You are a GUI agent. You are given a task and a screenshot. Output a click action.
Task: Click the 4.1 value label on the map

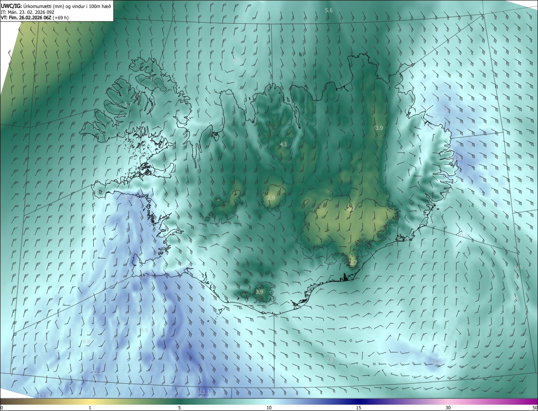point(284,144)
